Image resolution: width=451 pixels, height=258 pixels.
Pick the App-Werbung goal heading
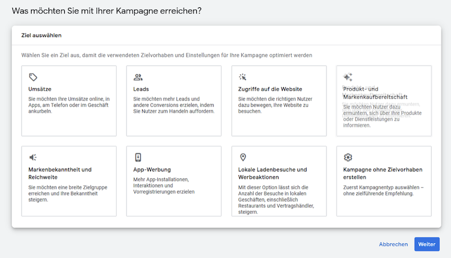pos(152,169)
